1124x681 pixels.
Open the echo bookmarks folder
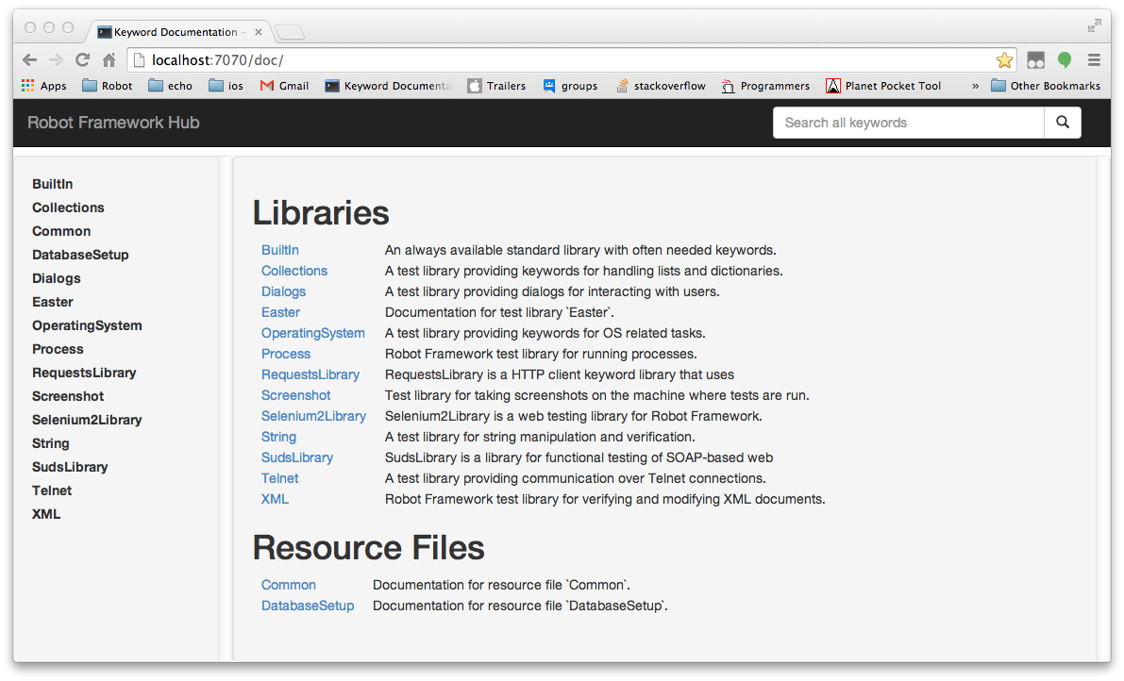[x=171, y=86]
